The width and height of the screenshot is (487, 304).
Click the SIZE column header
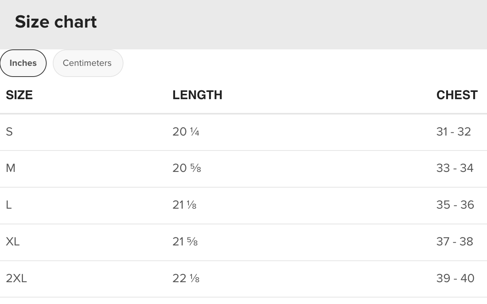click(19, 95)
